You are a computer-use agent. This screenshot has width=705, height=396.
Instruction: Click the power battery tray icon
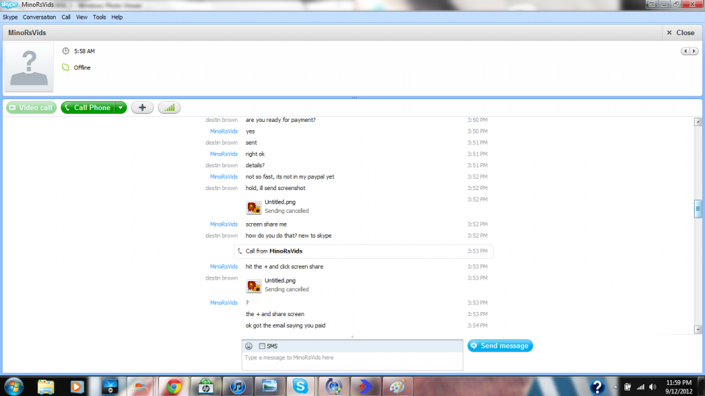[x=627, y=387]
